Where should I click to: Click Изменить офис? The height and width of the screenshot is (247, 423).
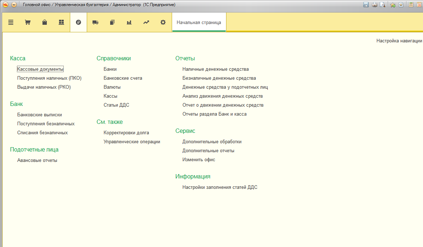199,159
